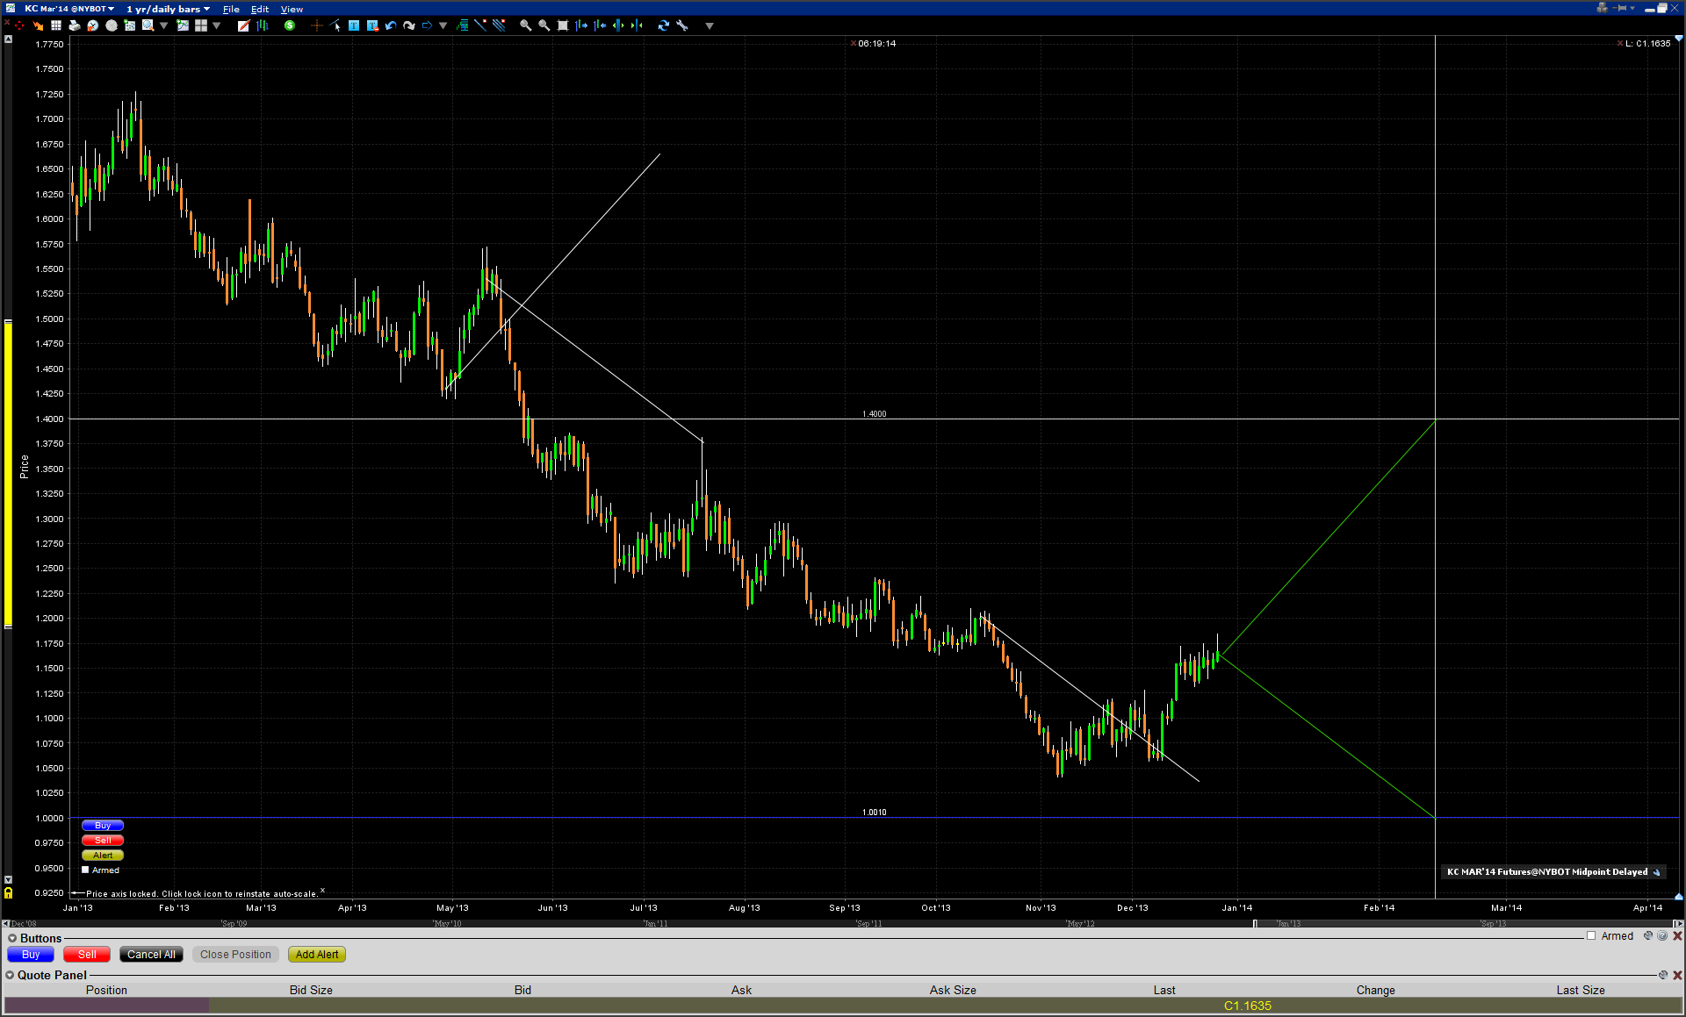
Task: Click the printer icon to print chart
Action: [x=75, y=25]
